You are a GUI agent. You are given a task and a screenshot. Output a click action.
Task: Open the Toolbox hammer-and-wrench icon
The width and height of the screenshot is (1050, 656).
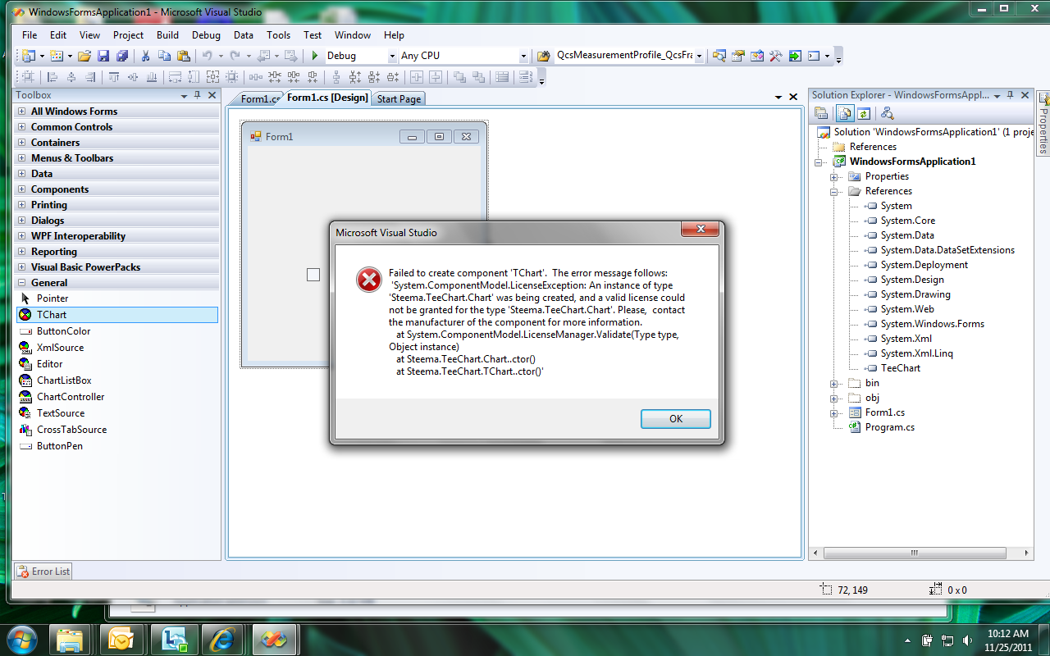[776, 56]
